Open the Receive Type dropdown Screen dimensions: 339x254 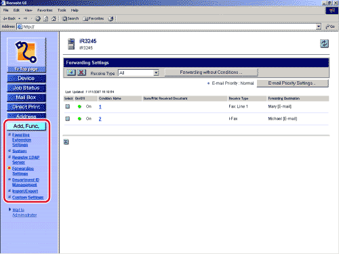[x=138, y=72]
